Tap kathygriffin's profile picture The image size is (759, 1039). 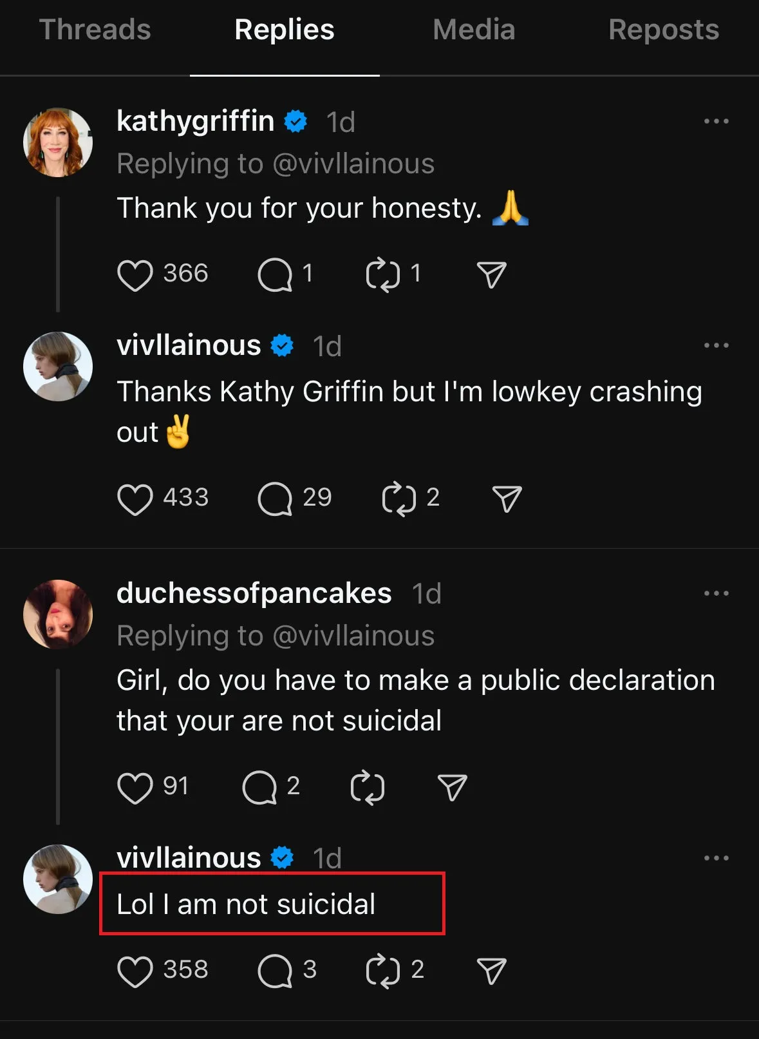(x=58, y=142)
